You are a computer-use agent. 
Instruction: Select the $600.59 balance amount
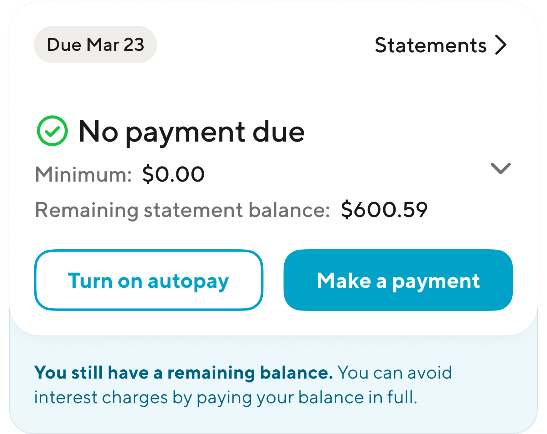point(384,210)
